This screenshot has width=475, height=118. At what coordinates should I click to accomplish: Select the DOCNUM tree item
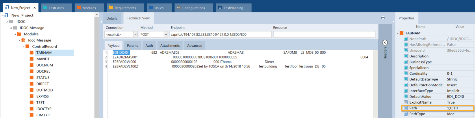44,65
